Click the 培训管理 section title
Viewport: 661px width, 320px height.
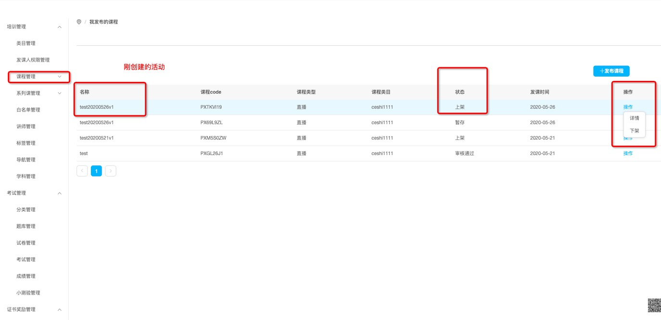point(16,27)
